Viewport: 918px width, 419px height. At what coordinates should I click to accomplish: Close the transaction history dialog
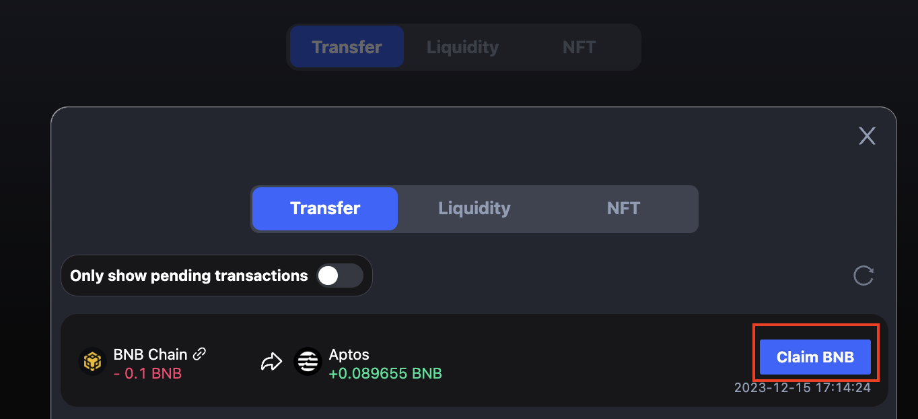pyautogui.click(x=867, y=136)
